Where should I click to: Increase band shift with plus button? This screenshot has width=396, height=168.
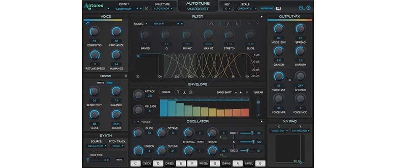coord(241,92)
